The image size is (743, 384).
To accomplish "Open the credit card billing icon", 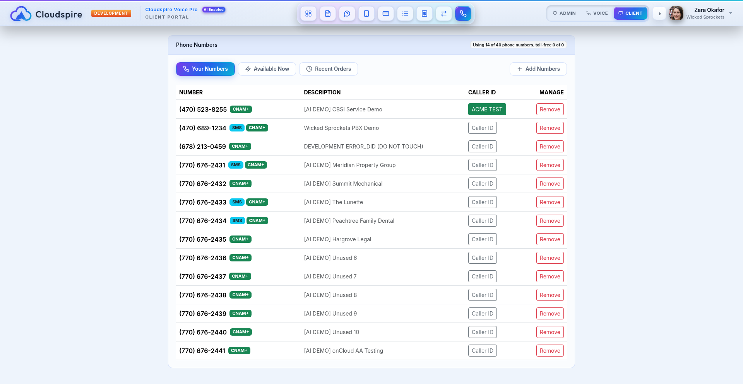I will click(x=386, y=14).
